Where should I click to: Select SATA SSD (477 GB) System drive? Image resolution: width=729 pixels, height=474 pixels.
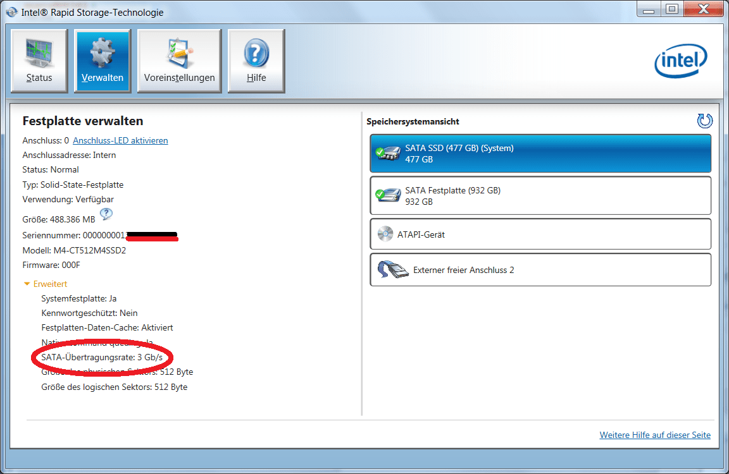click(540, 154)
